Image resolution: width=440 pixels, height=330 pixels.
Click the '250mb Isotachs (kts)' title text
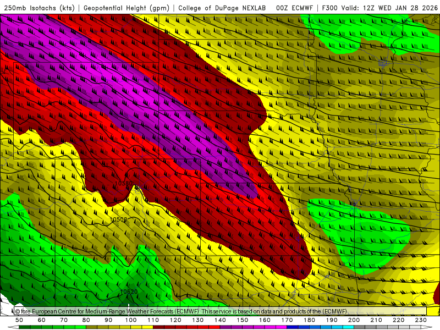39,8
